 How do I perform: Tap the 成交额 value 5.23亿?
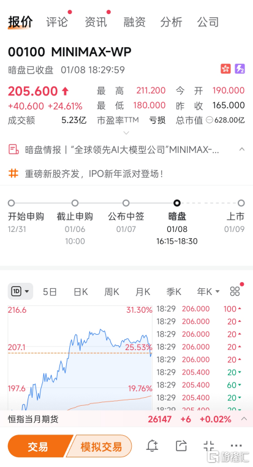pos(74,120)
